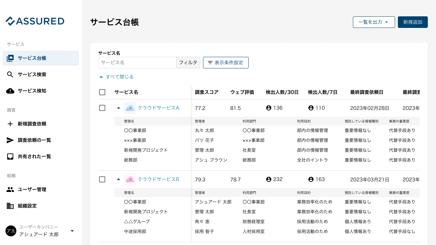The height and width of the screenshot is (245, 436).
Task: Click the ASSURED logo
Action: coord(35,21)
